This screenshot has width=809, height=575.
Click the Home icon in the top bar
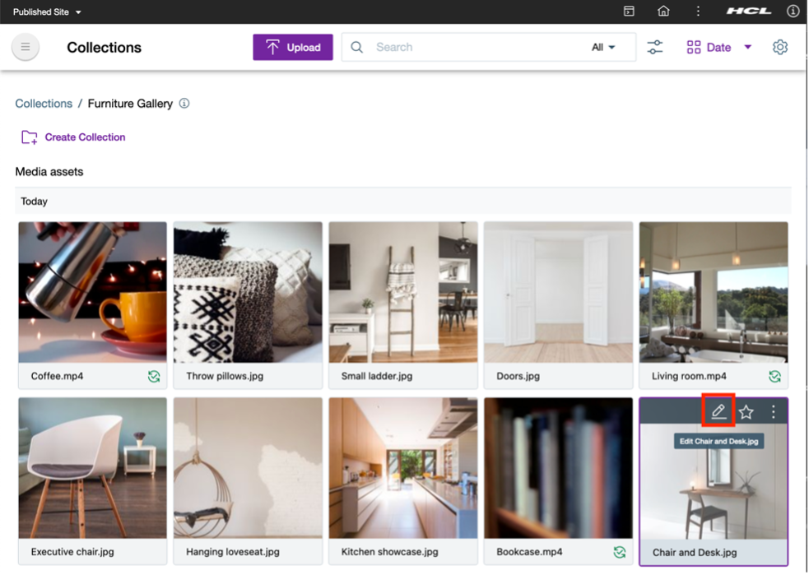point(663,12)
